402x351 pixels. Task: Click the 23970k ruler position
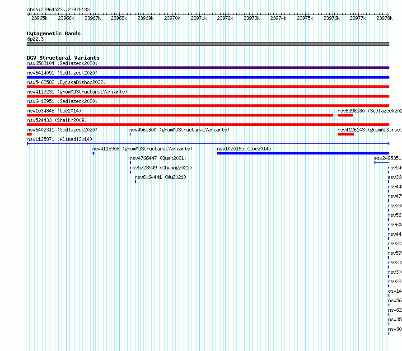tap(172, 18)
